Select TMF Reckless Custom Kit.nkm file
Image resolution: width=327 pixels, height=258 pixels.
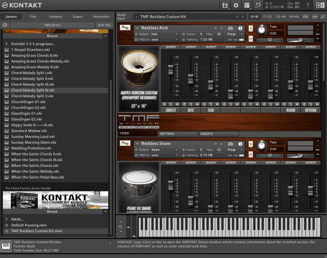point(55,231)
